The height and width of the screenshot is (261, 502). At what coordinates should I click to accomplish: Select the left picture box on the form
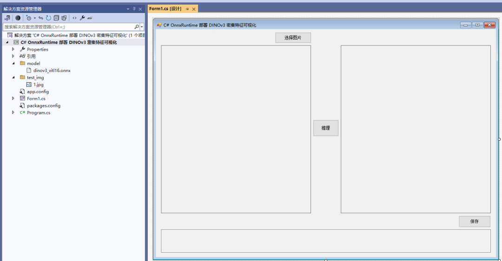[x=236, y=129]
